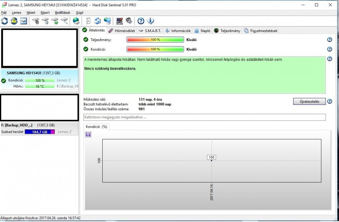Open the Riport menu
Screen dimensions: 339x222
click(45, 13)
